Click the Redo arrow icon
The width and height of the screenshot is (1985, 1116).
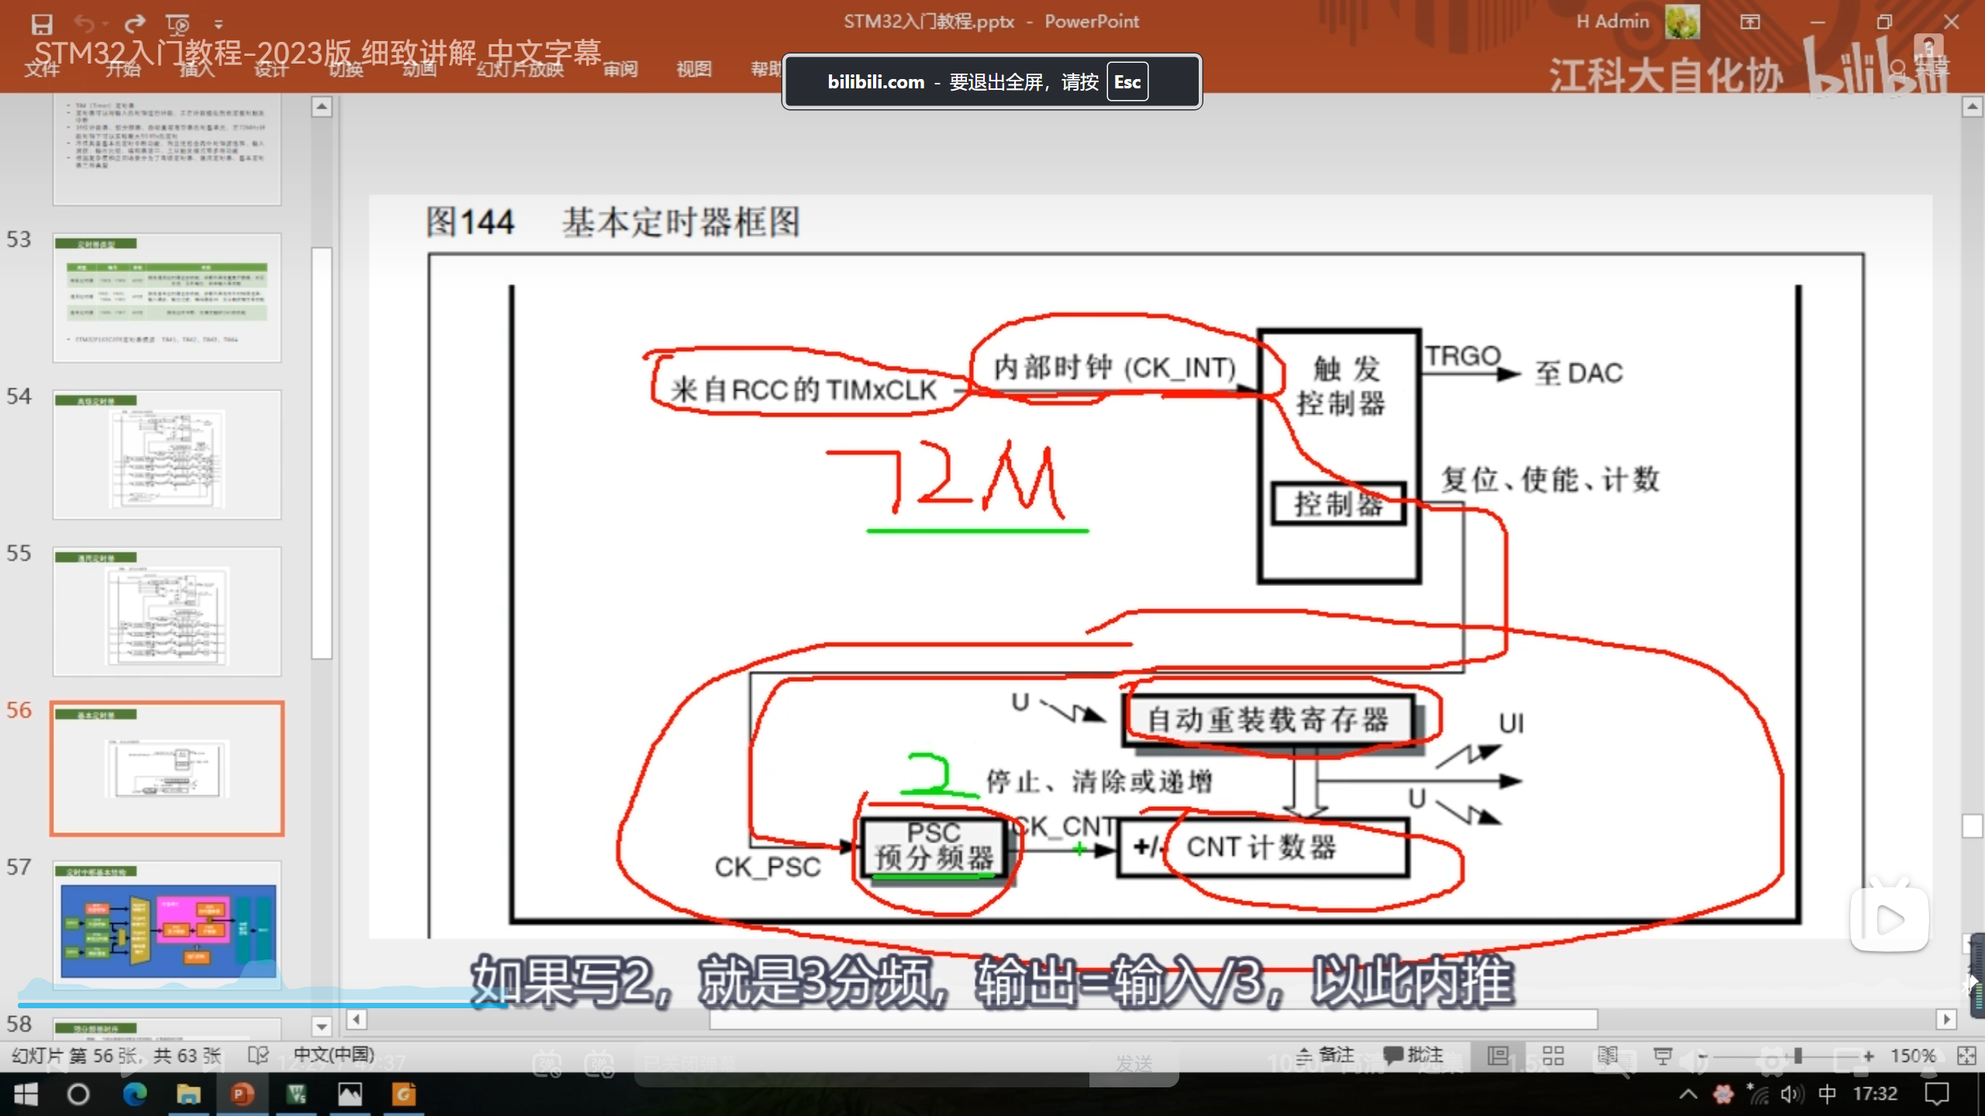(135, 24)
